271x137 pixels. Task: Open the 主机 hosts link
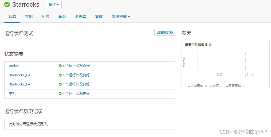point(12,93)
